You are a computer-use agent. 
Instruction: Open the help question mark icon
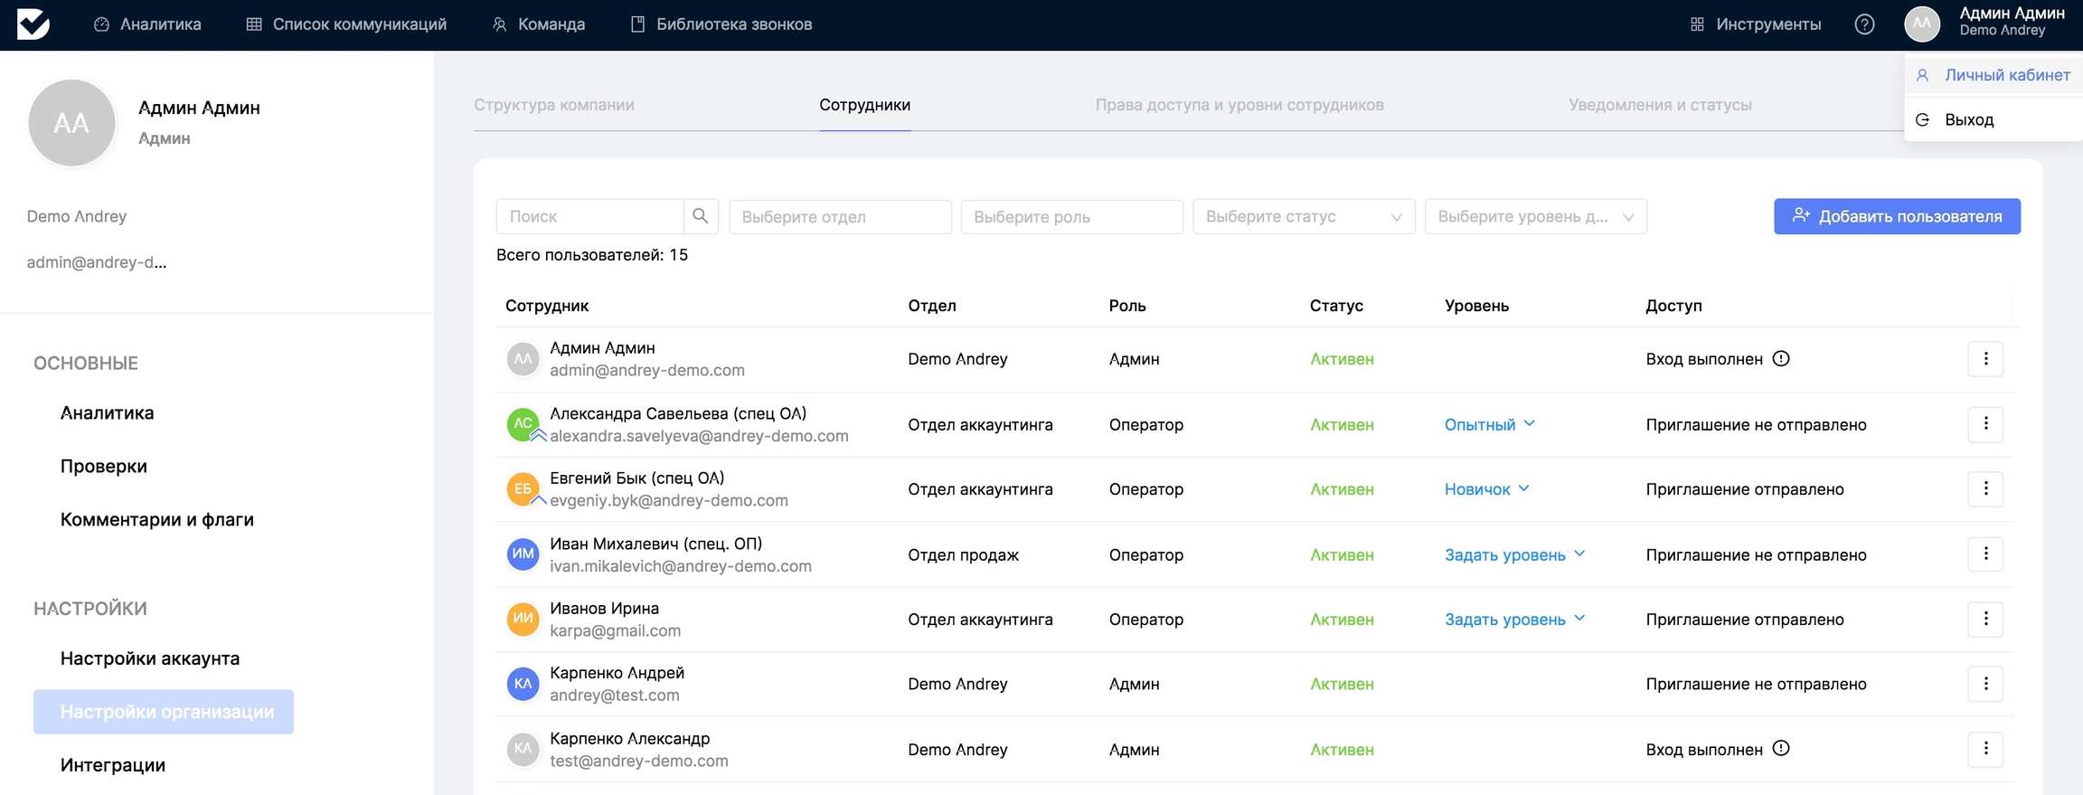click(1863, 24)
